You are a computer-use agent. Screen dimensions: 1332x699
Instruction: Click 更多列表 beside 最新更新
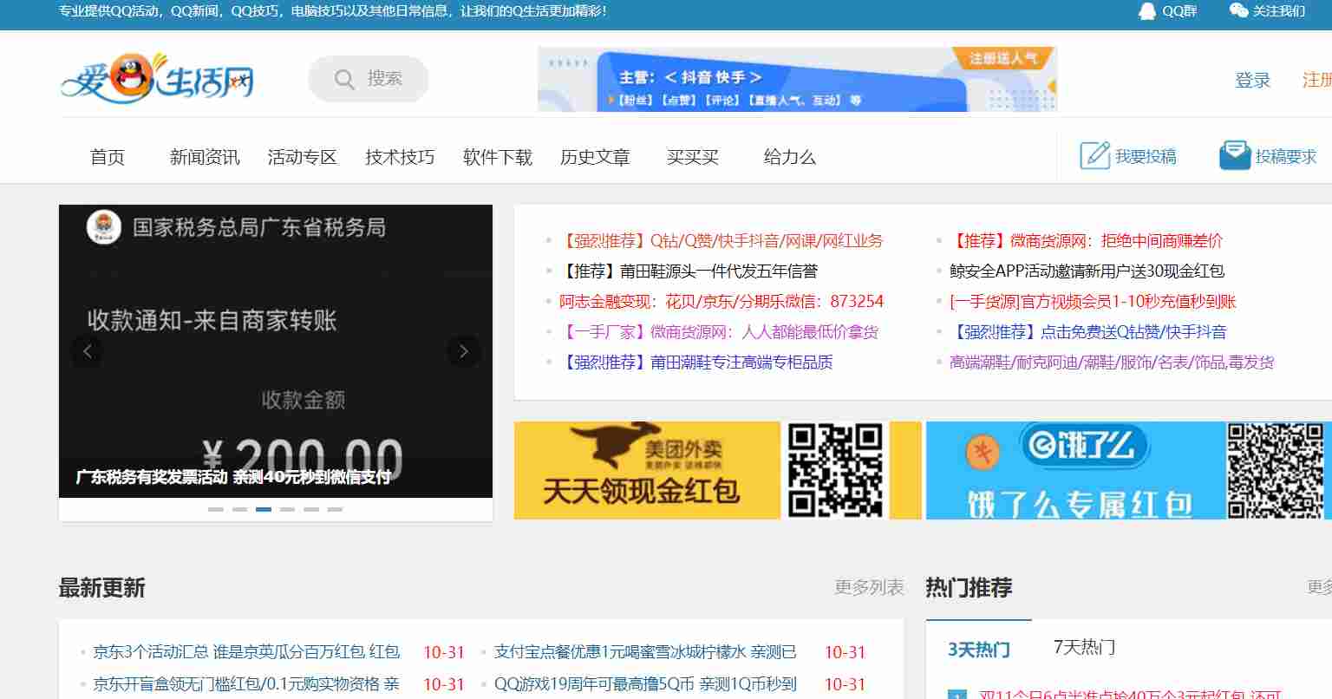[869, 587]
